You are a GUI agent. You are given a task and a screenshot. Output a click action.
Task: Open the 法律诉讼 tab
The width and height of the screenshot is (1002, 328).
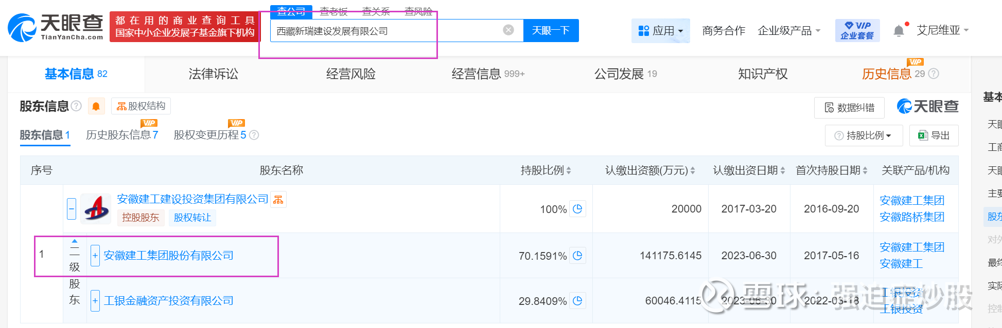click(214, 74)
